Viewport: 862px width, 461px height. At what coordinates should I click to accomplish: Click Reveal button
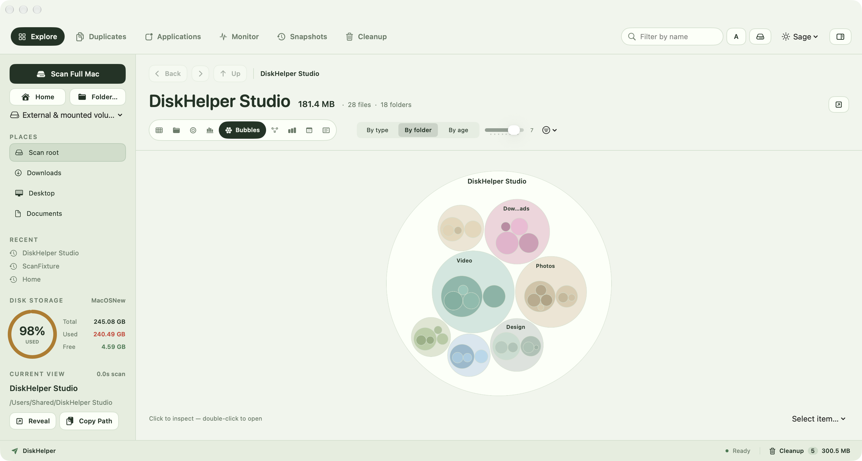[33, 421]
